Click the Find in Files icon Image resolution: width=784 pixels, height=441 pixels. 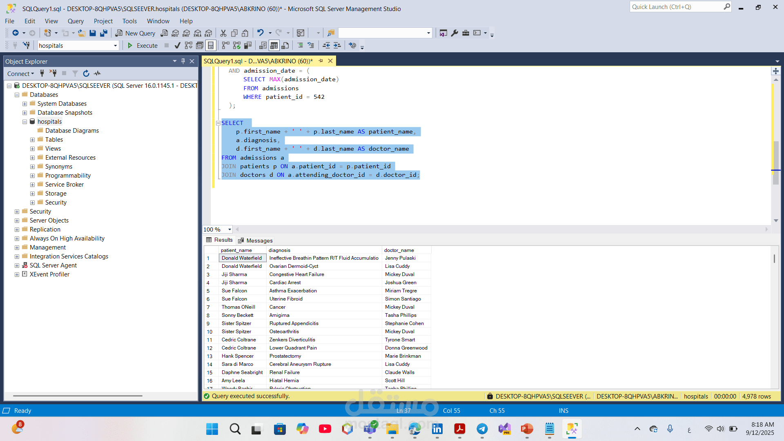[x=331, y=33]
